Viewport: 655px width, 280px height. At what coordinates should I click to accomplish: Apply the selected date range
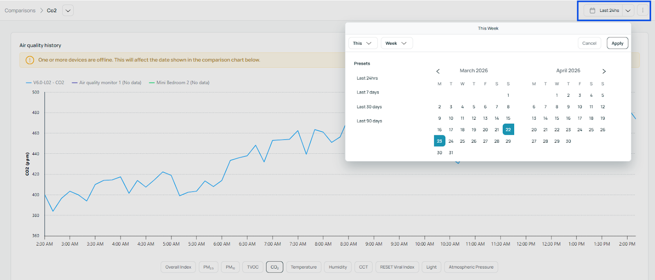pyautogui.click(x=617, y=43)
